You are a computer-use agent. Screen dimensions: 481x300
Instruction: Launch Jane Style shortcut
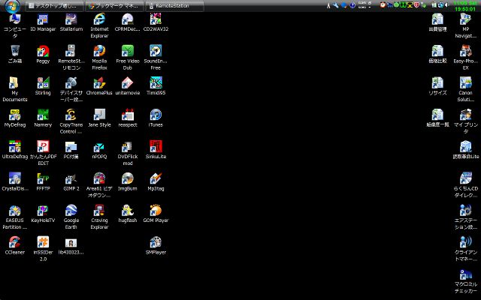pyautogui.click(x=99, y=118)
